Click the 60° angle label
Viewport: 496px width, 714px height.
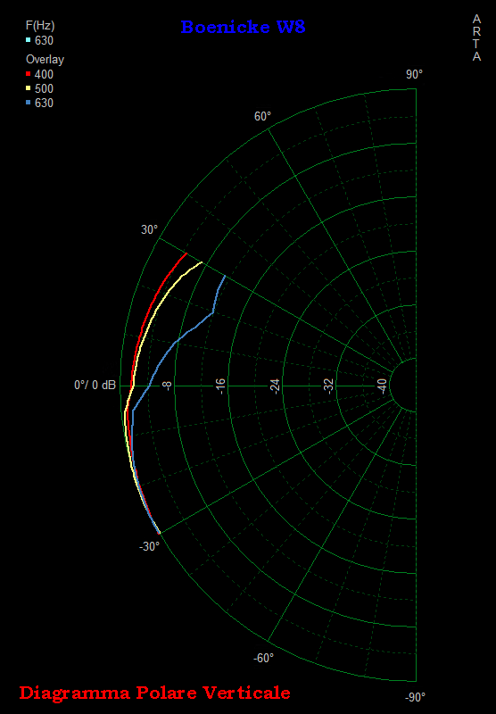262,117
